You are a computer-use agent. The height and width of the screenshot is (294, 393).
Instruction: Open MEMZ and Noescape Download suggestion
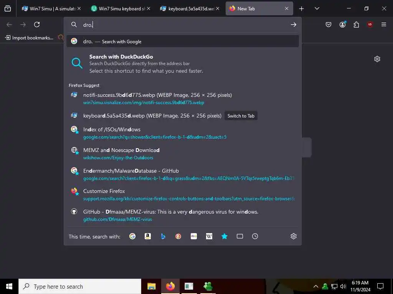[x=183, y=154]
